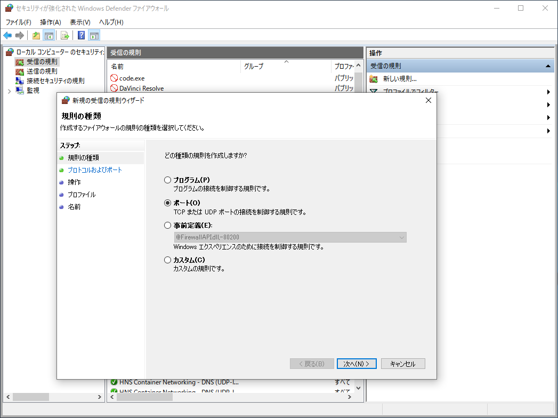Collapse the 受信の規則 section in the 操作 pane

point(548,66)
